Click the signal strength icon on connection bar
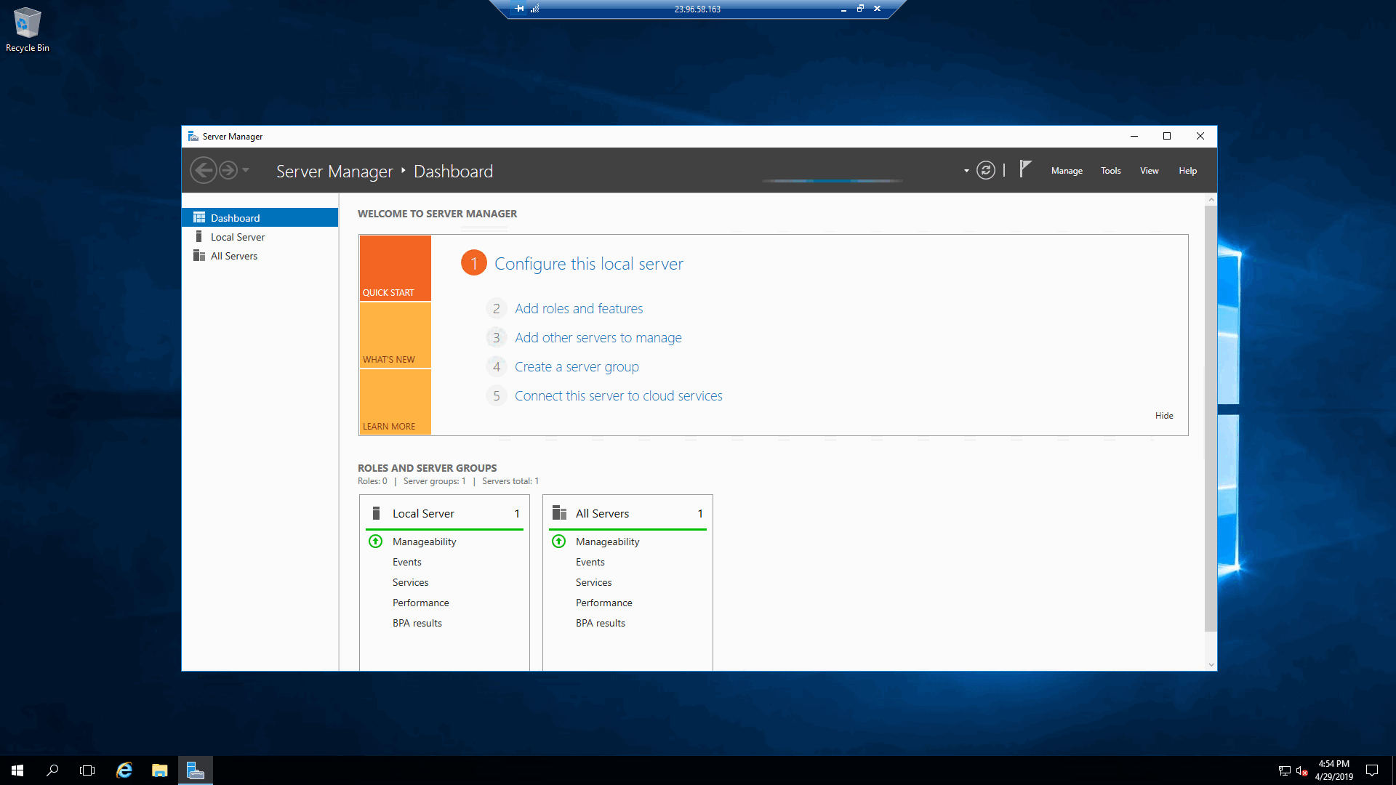 coord(535,9)
